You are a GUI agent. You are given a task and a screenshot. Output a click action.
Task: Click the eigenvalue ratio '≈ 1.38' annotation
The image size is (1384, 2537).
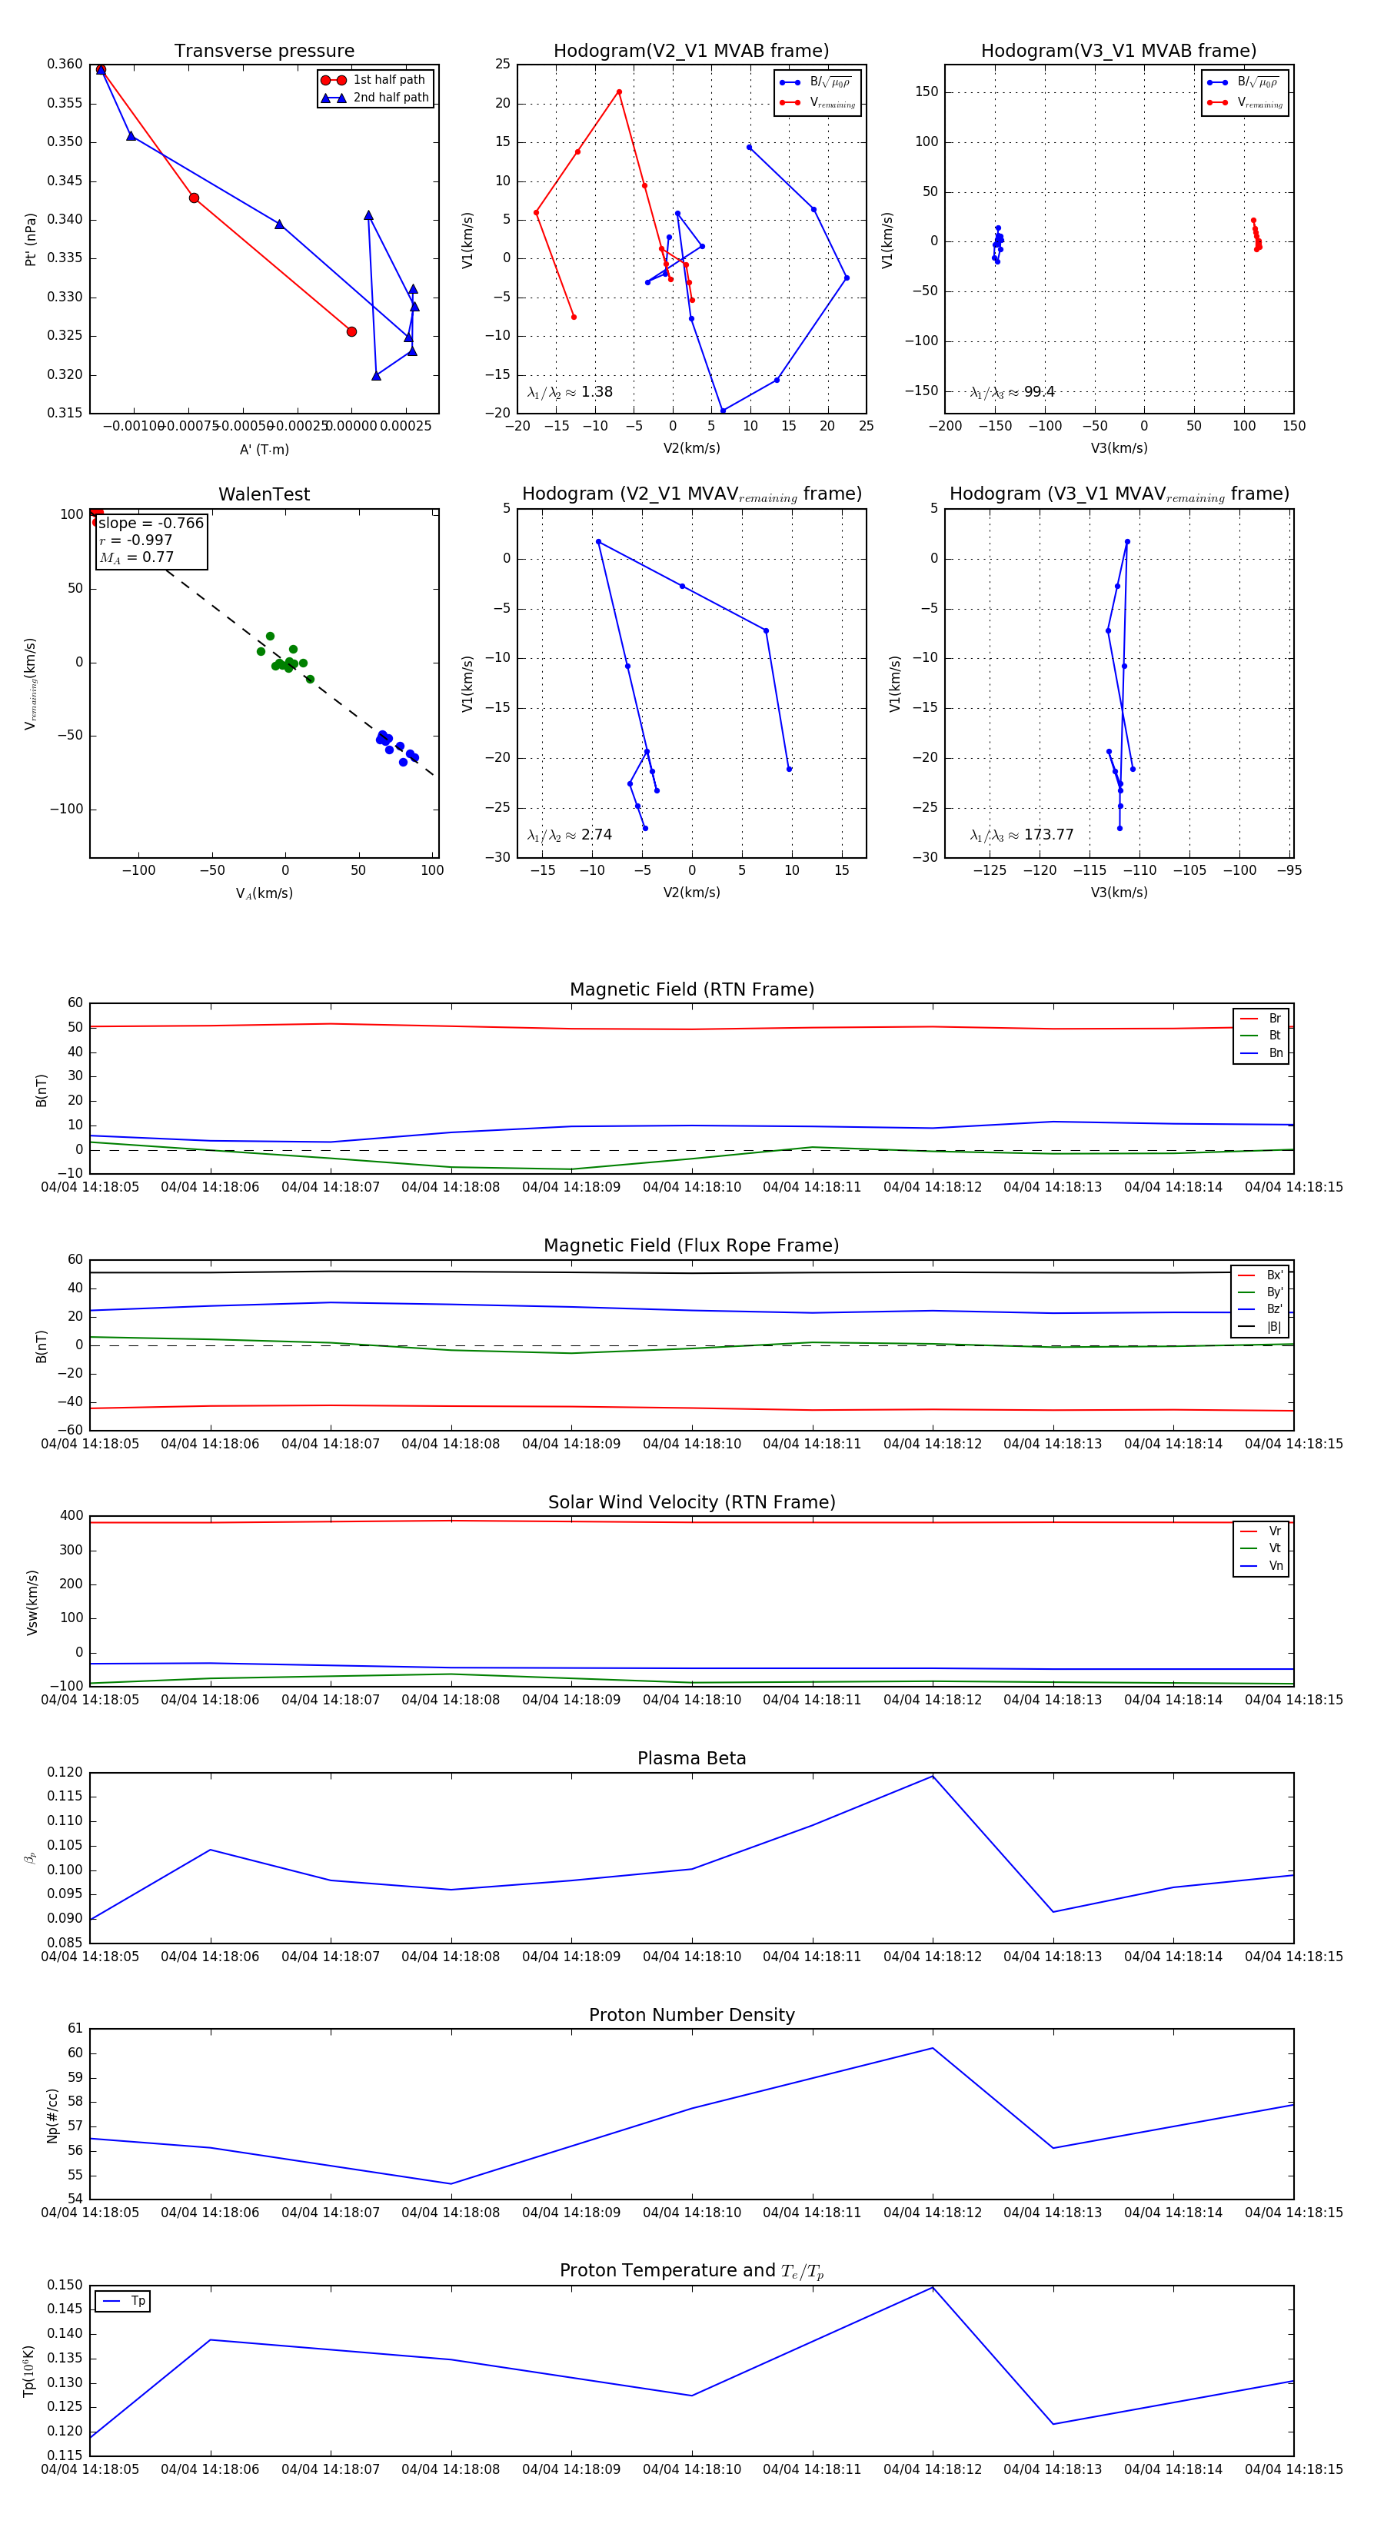(x=569, y=392)
